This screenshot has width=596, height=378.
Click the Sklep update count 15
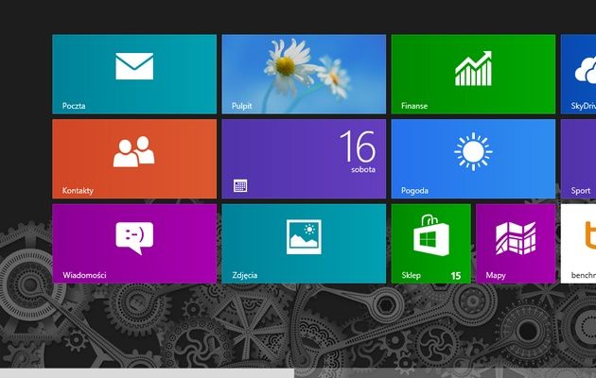point(456,276)
